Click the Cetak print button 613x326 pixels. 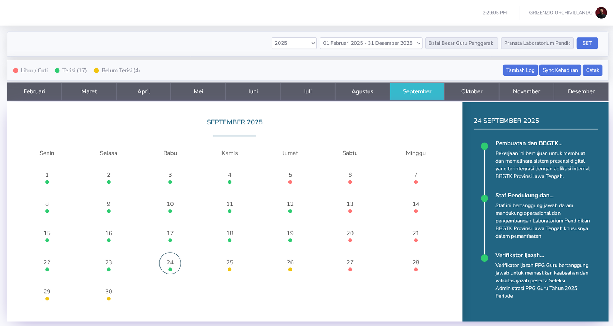pos(592,70)
